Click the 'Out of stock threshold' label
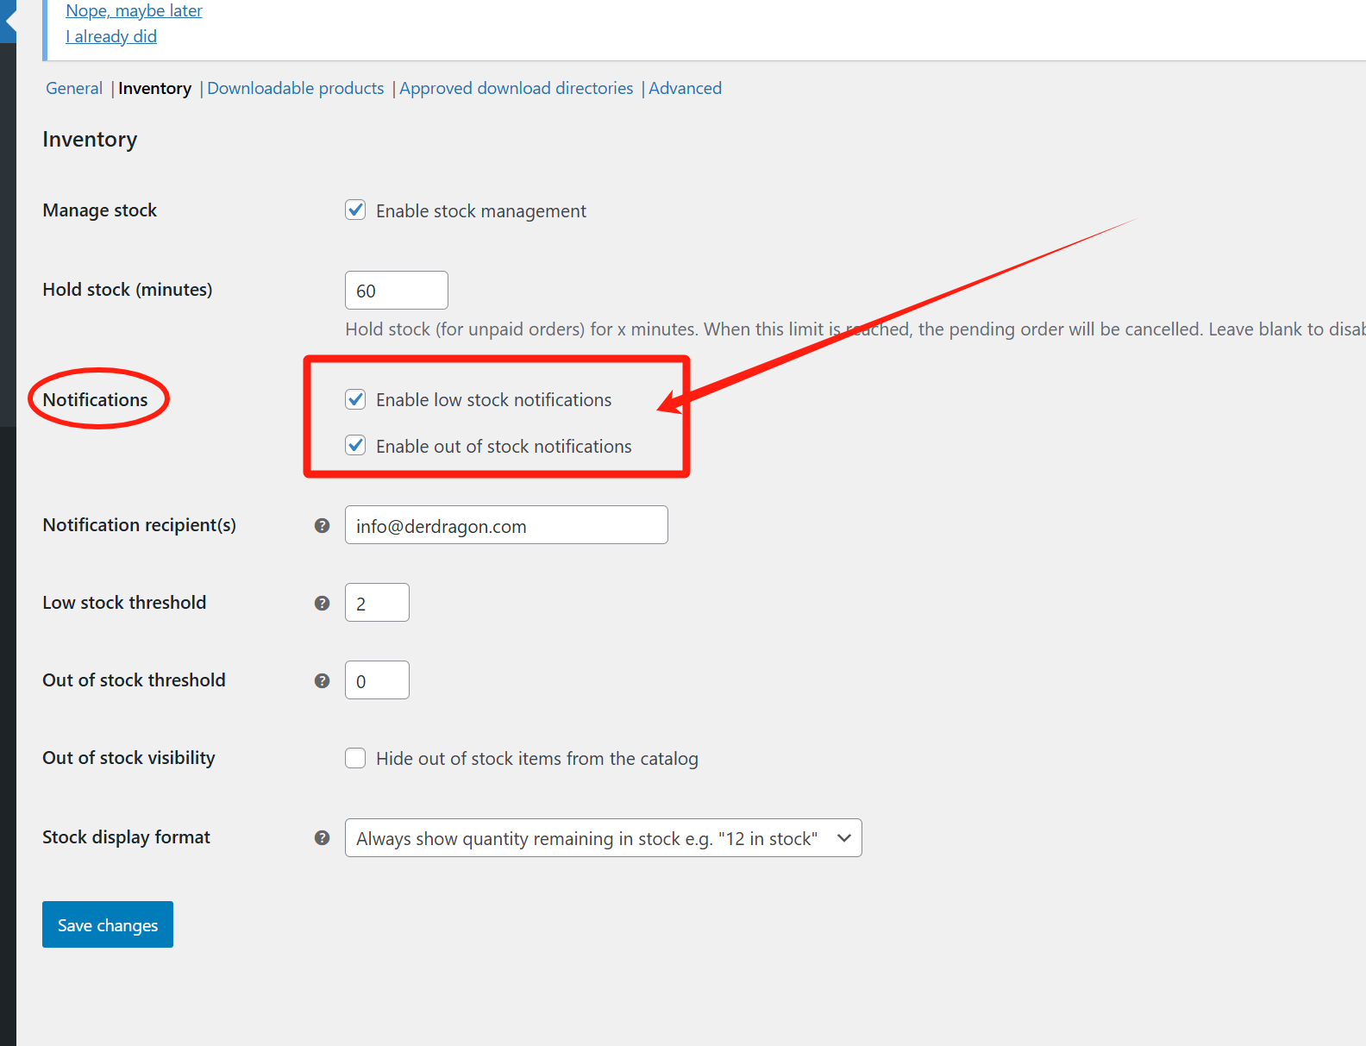This screenshot has width=1366, height=1046. point(134,680)
